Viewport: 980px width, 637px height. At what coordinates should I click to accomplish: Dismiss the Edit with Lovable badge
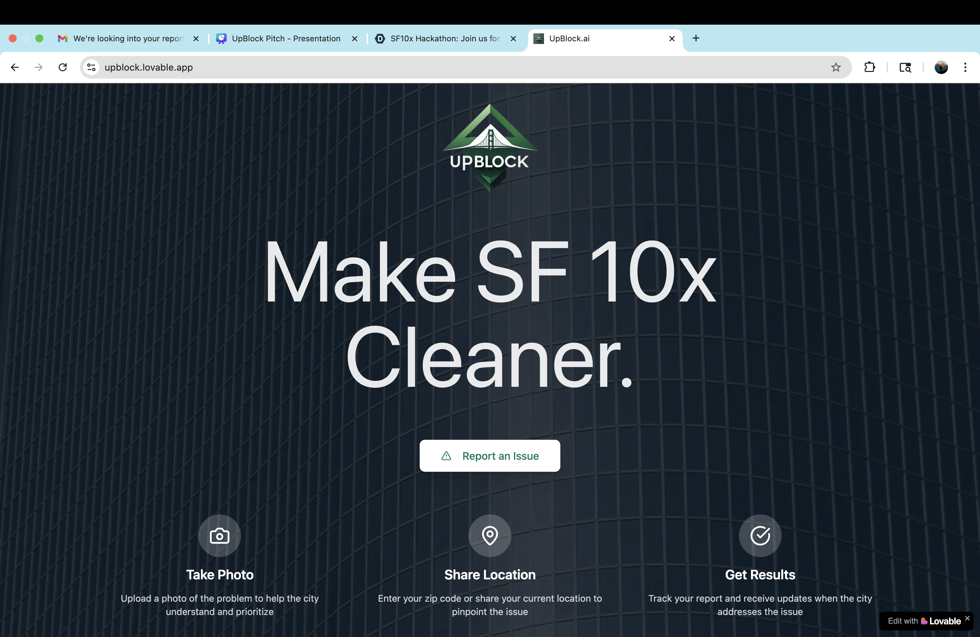tap(967, 618)
